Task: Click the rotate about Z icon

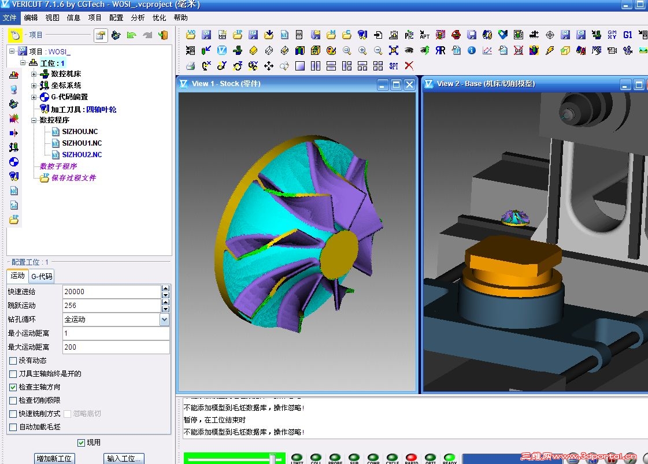Action: (x=237, y=66)
